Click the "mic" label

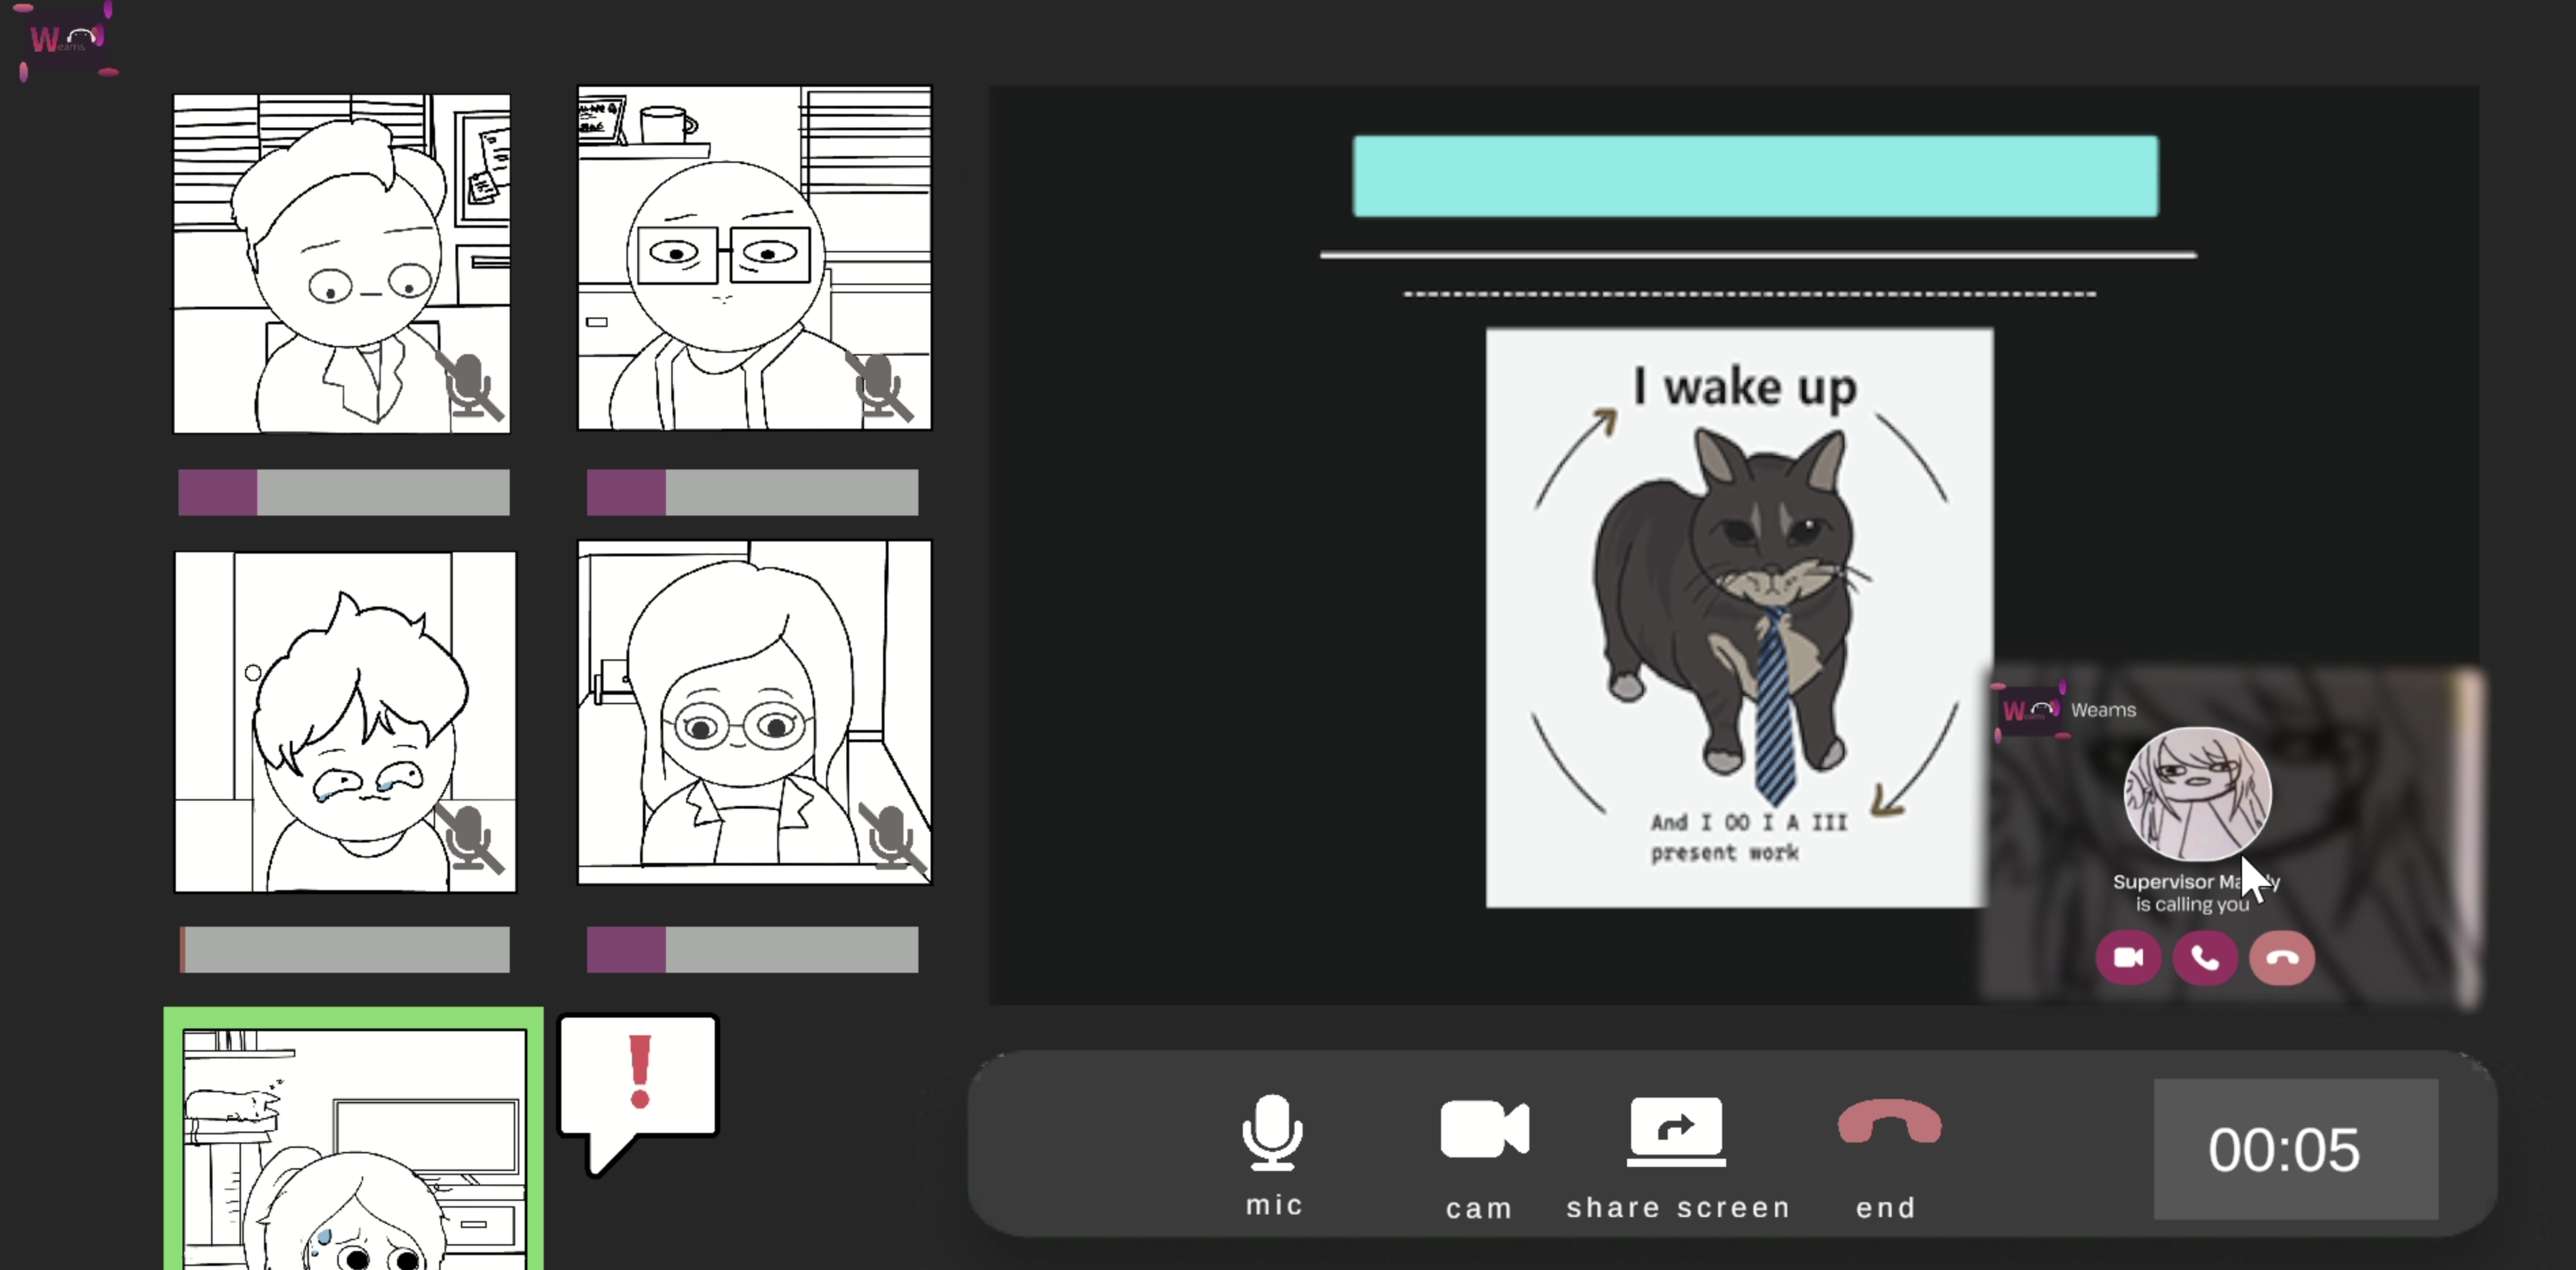pyautogui.click(x=1274, y=1205)
